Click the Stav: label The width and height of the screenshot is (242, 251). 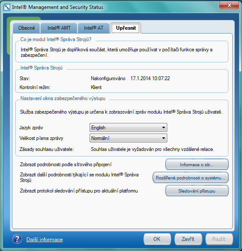25,78
